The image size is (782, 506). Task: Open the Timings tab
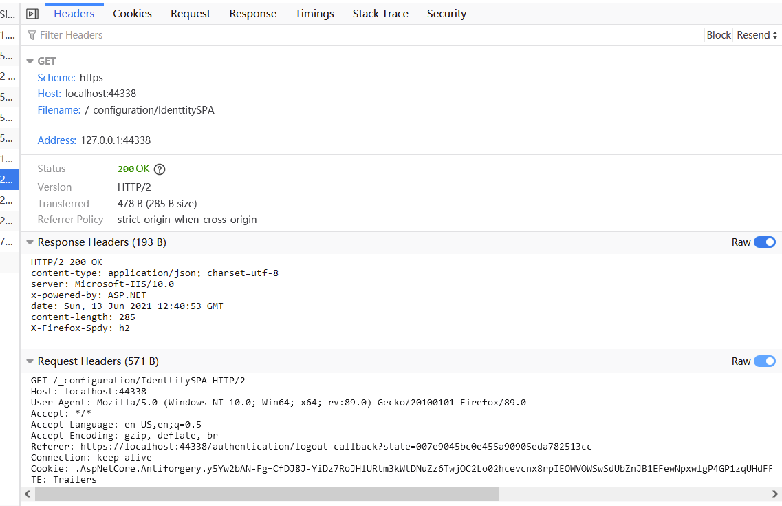coord(314,14)
